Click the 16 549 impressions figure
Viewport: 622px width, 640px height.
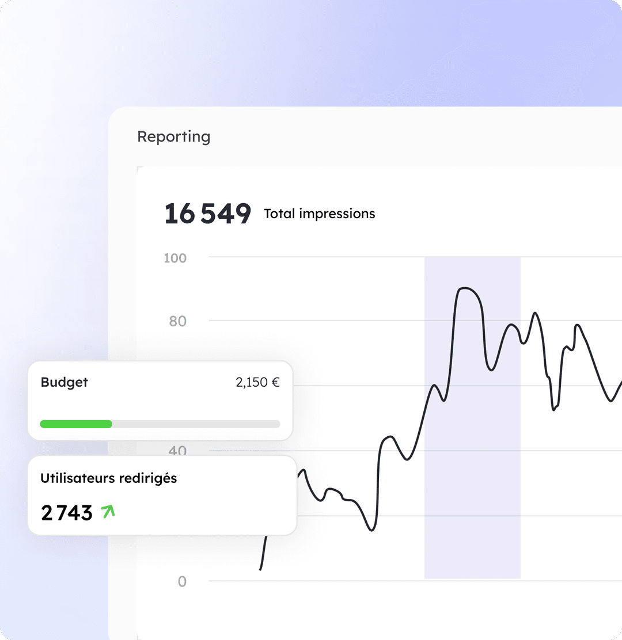point(207,214)
